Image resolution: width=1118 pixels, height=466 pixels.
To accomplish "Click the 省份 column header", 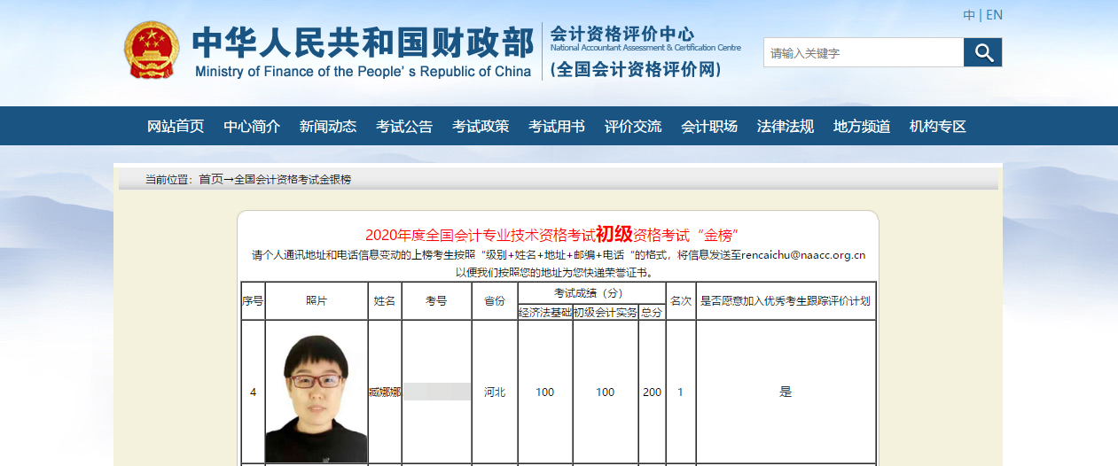I will (x=495, y=301).
